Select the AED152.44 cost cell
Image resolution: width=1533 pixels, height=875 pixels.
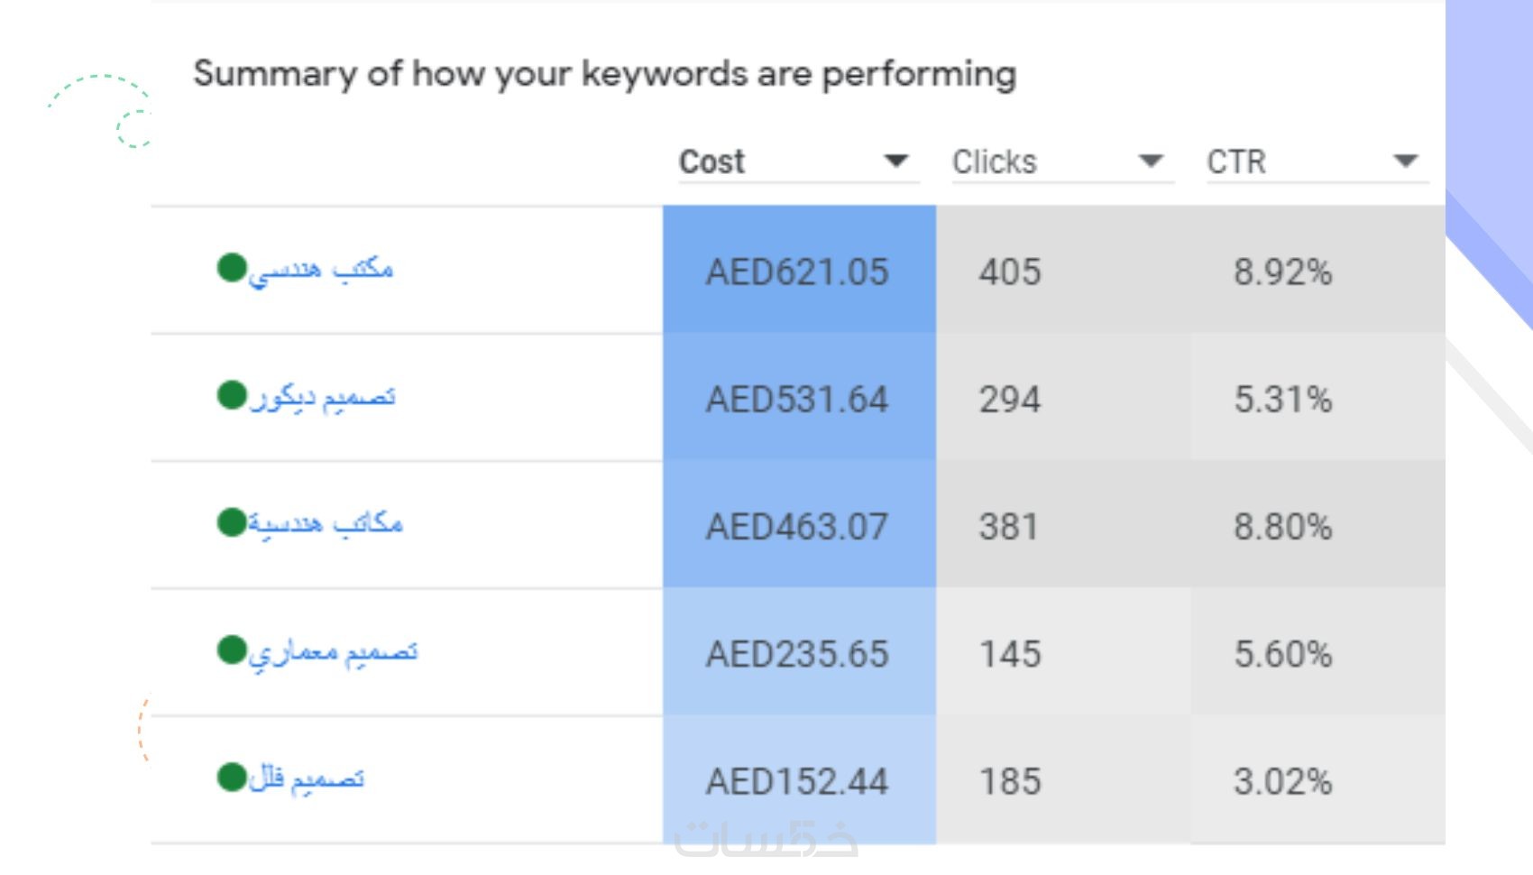click(797, 781)
